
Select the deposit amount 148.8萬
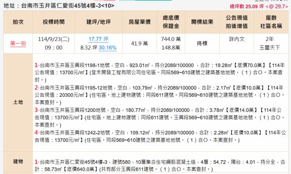click(x=171, y=48)
